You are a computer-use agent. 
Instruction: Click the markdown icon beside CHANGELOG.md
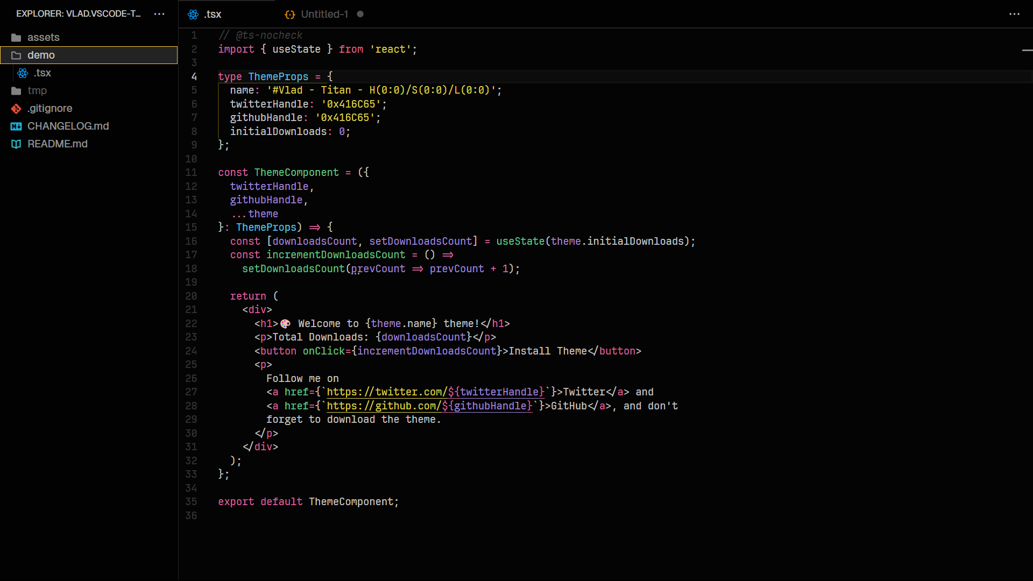(16, 126)
